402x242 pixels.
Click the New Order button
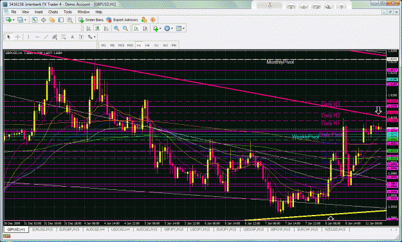pos(91,20)
